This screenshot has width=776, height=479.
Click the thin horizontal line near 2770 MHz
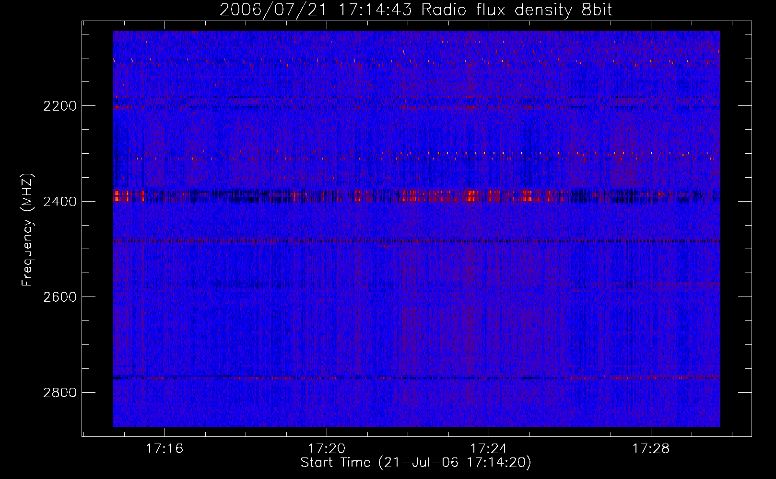coord(416,378)
